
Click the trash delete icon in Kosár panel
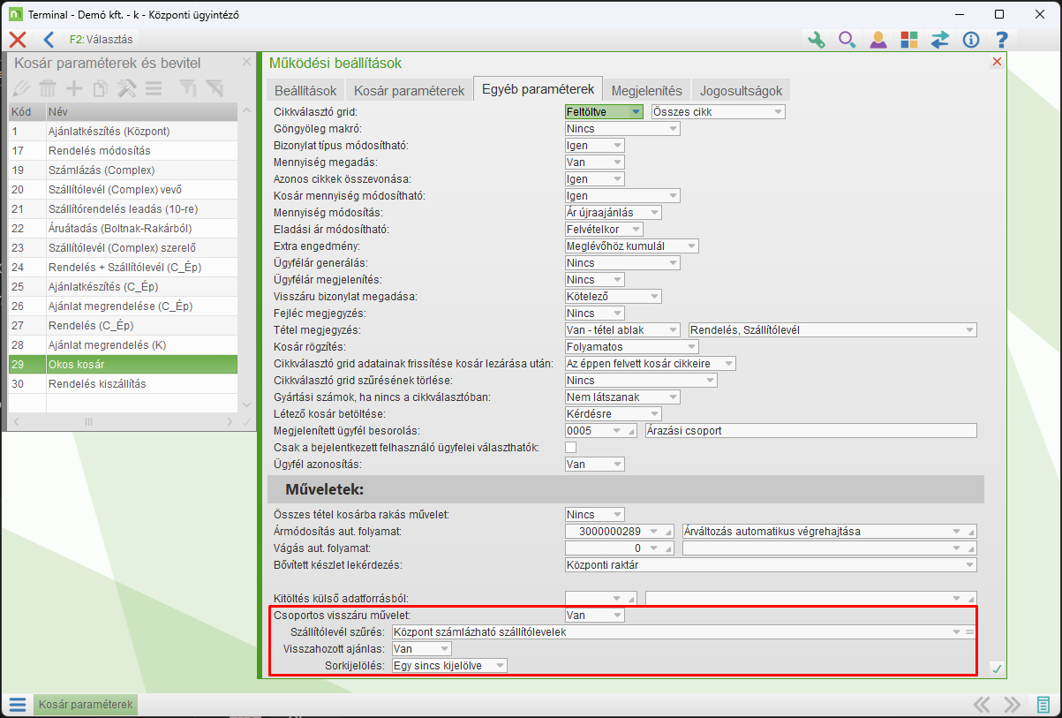tap(48, 87)
